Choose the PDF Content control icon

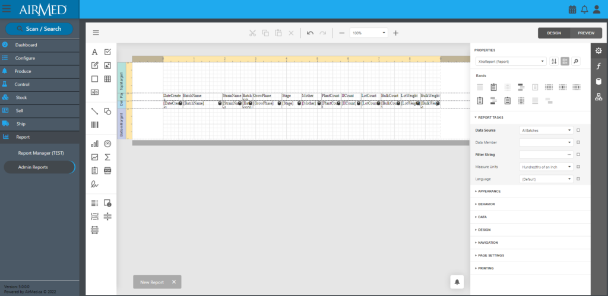pyautogui.click(x=108, y=170)
